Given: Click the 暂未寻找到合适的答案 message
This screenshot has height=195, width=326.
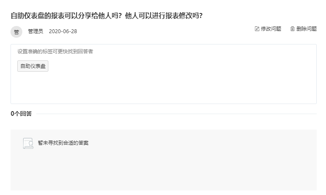Looking at the screenshot, I should tap(63, 143).
